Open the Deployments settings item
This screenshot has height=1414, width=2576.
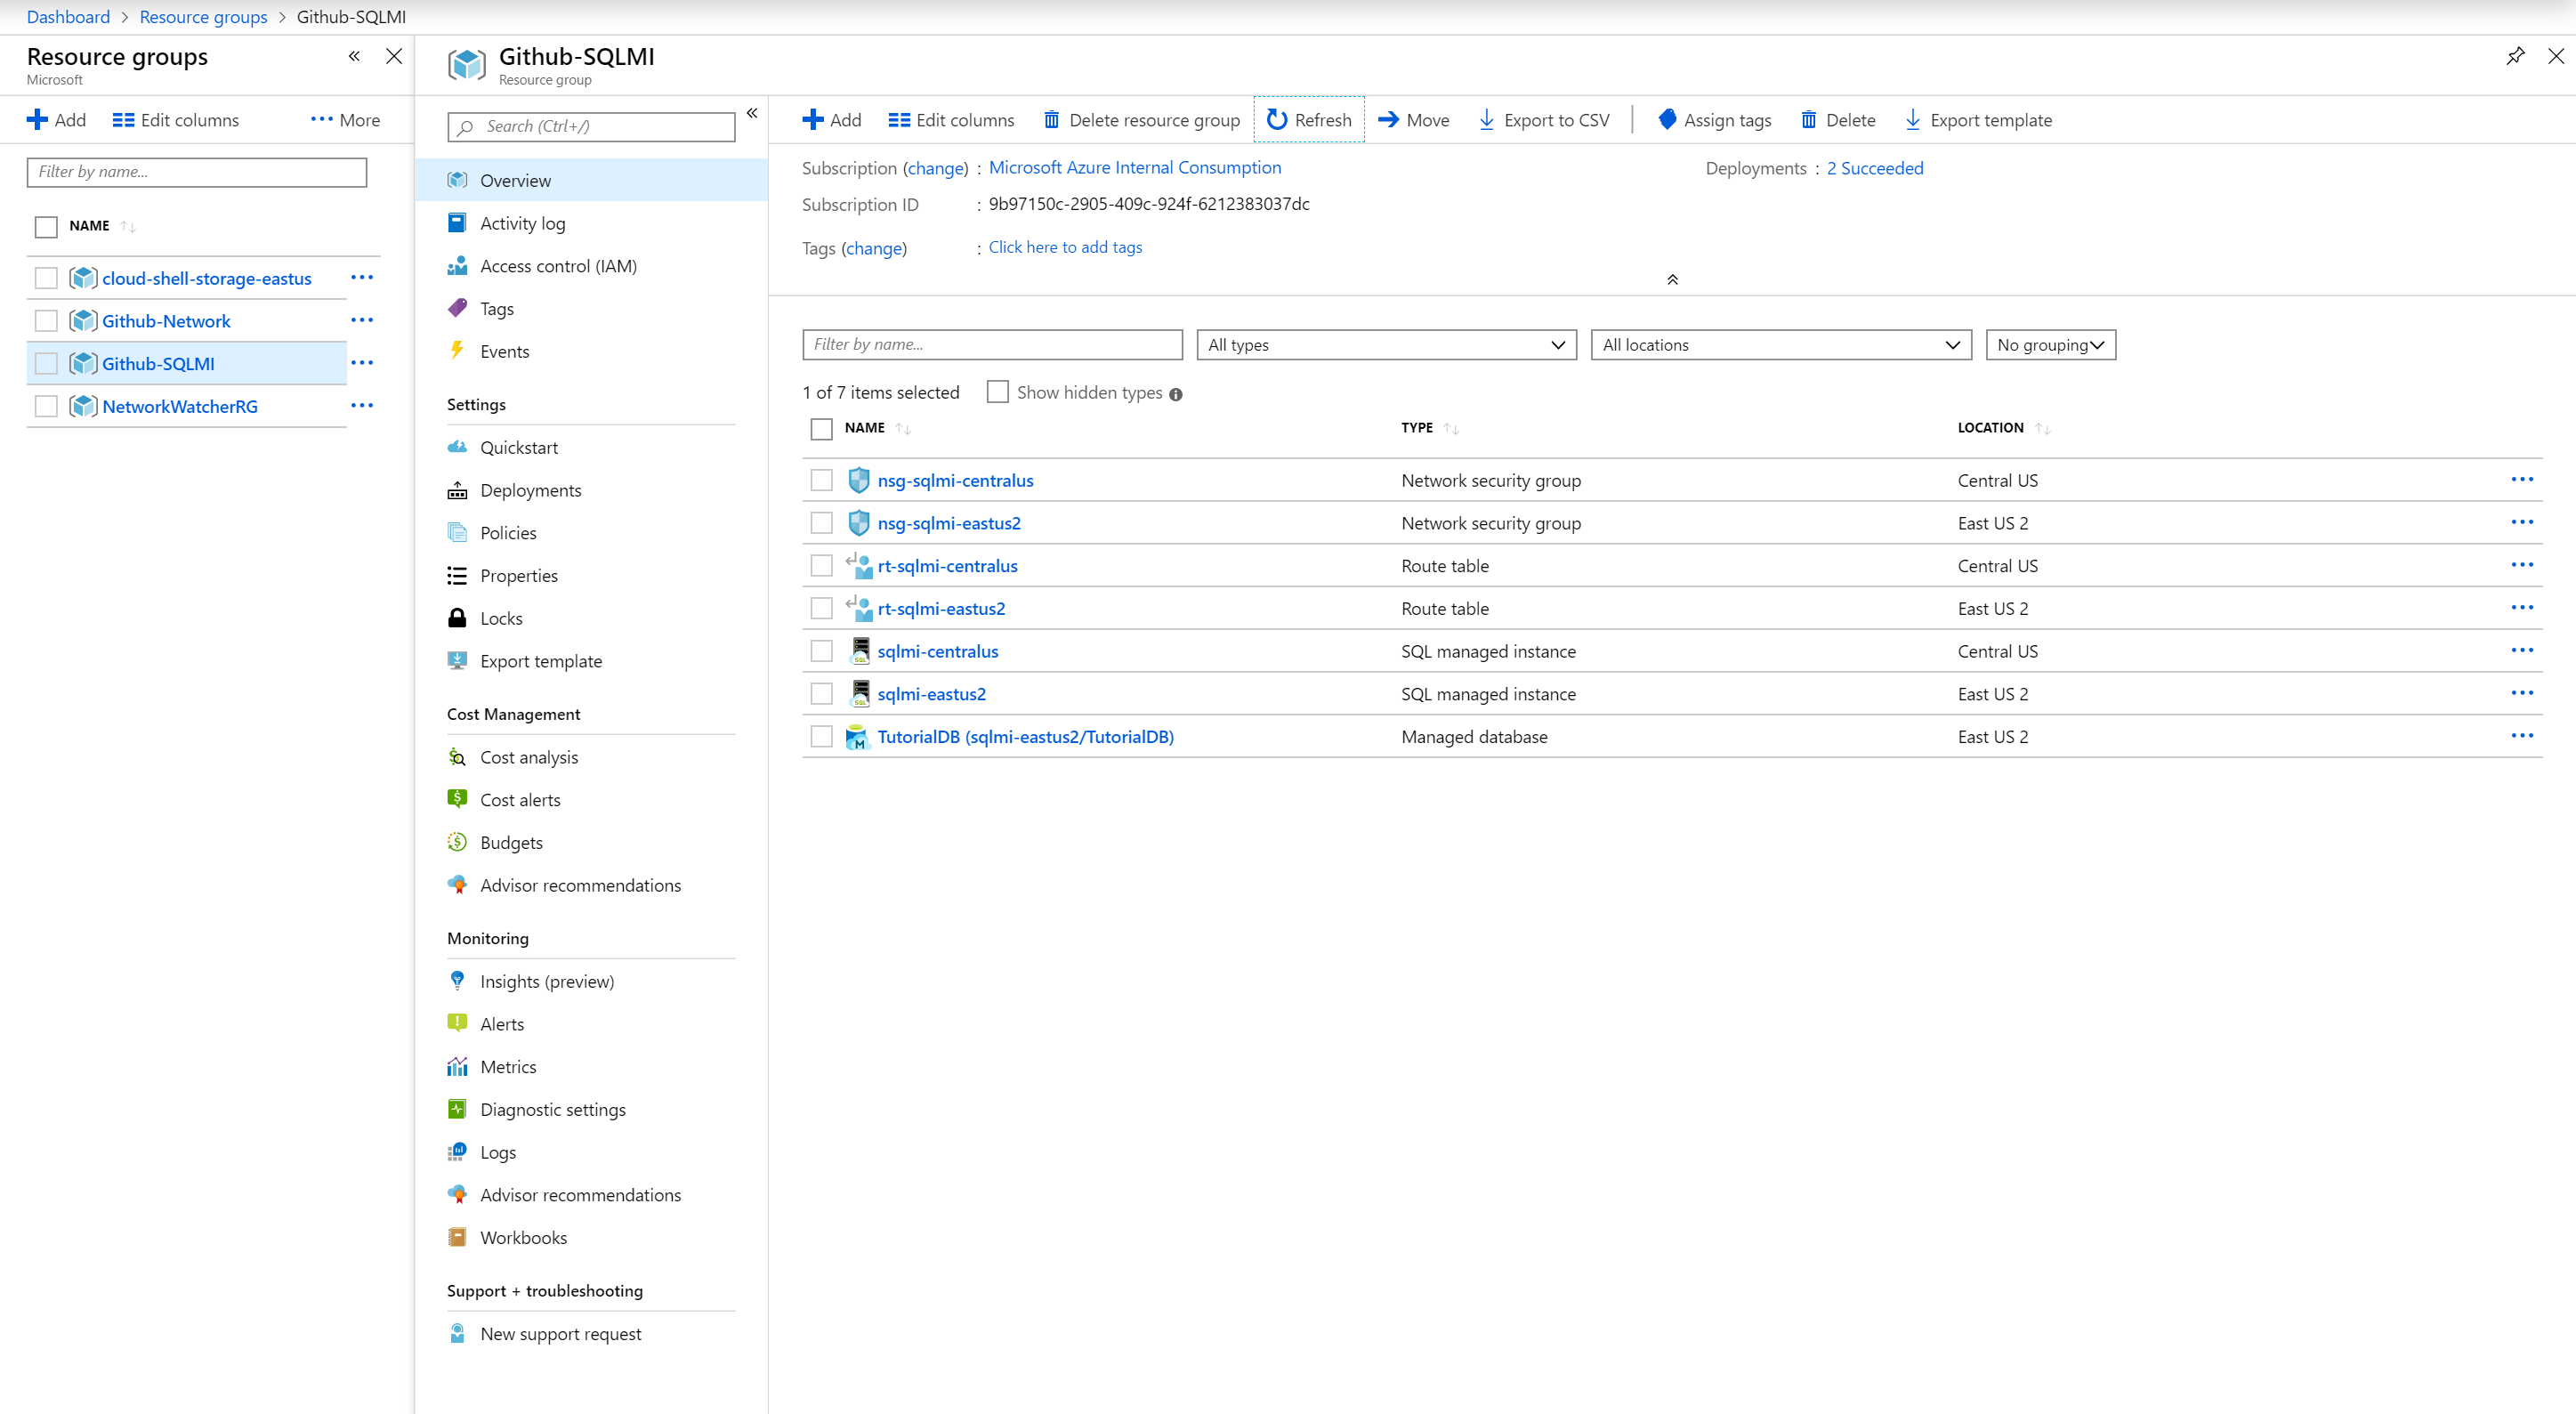pyautogui.click(x=592, y=490)
